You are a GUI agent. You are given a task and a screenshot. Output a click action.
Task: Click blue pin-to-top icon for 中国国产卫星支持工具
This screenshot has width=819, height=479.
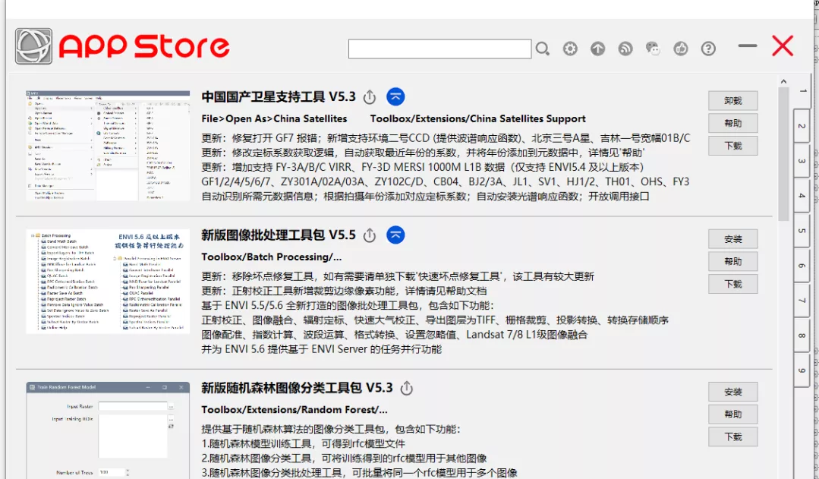click(x=395, y=96)
